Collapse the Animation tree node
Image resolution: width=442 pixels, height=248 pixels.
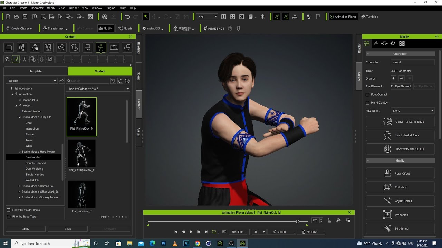12,94
